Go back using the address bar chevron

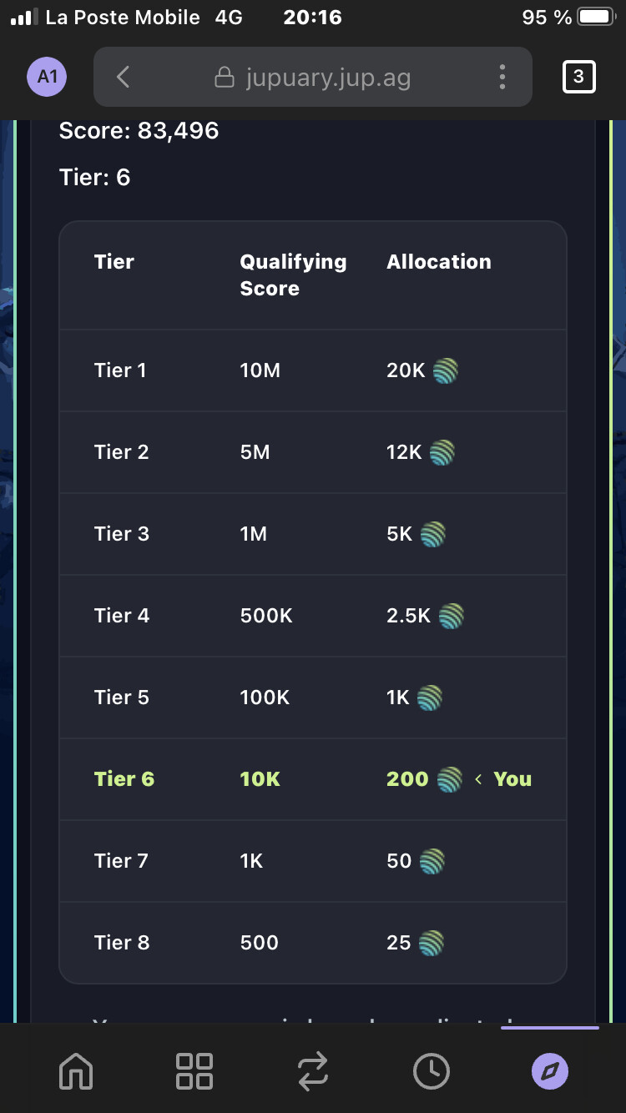(123, 77)
